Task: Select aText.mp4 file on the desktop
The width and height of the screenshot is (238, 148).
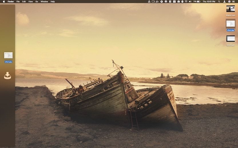Action: coord(231,39)
